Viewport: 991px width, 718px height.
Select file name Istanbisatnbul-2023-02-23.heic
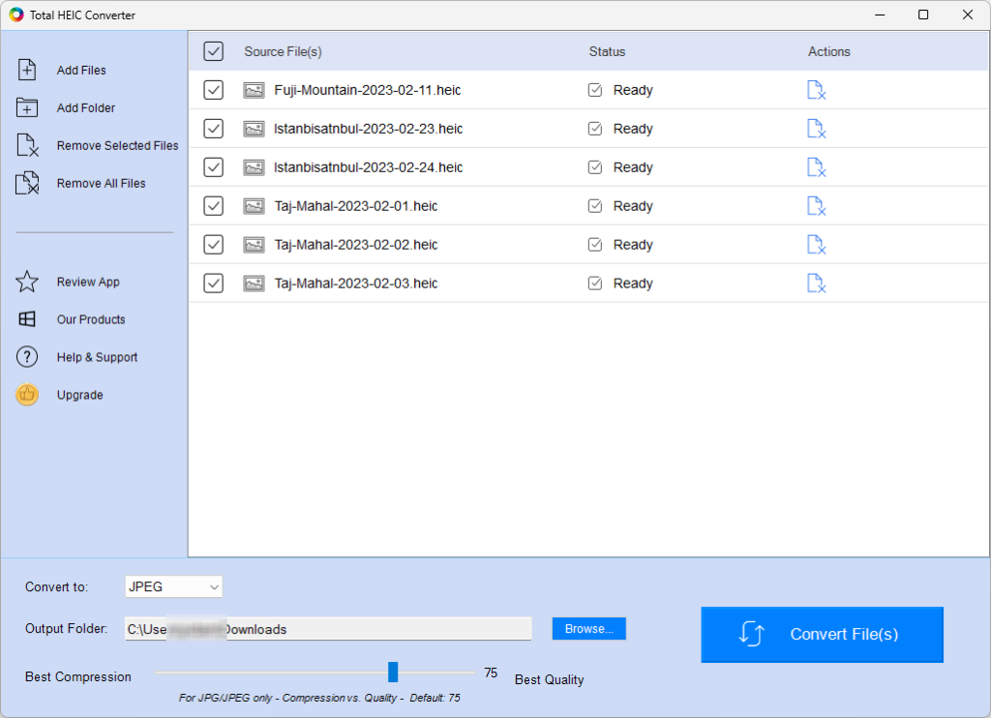[369, 129]
